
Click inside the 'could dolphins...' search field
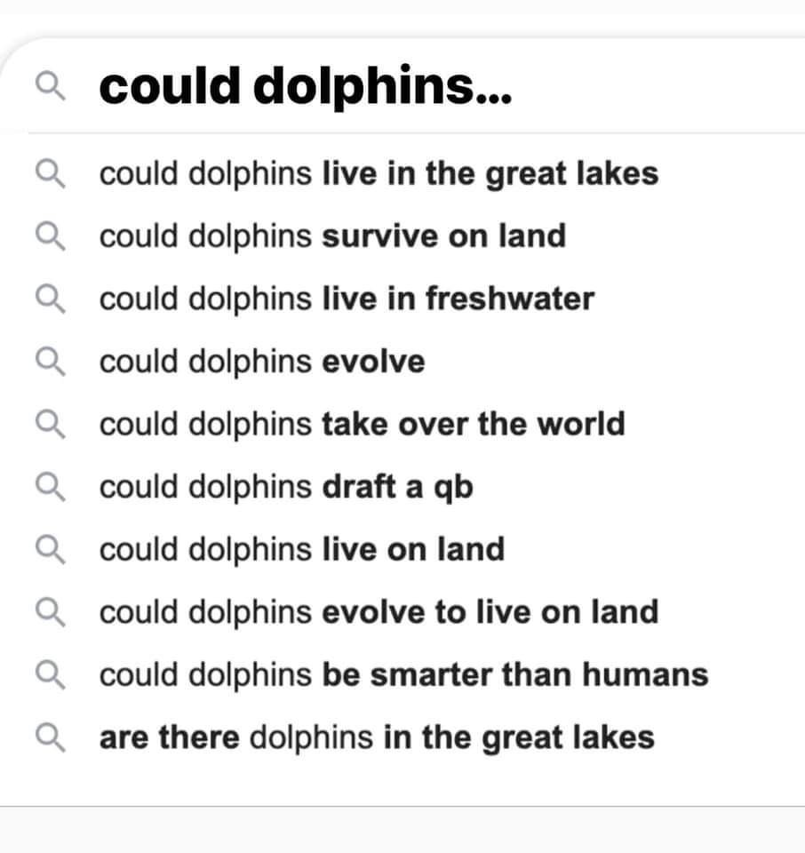coord(444,86)
